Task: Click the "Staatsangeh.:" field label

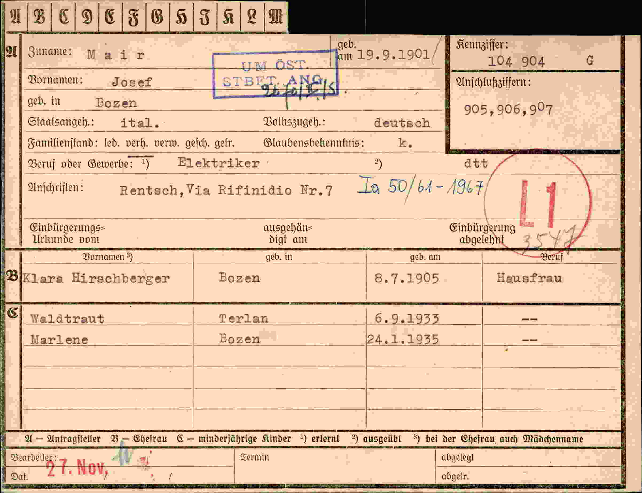Action: pos(61,122)
